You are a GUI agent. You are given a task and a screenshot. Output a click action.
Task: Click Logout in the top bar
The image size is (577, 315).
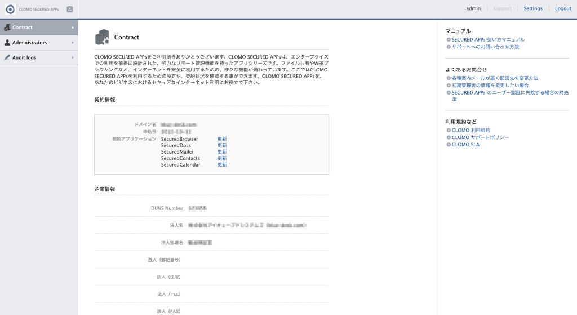pos(563,8)
